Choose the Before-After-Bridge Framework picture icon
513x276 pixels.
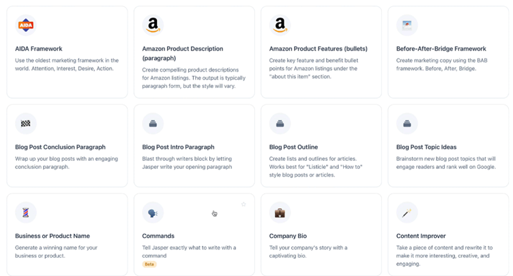point(407,25)
